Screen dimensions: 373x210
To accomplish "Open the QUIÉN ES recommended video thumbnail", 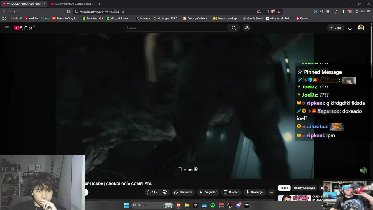I will coord(294,198).
